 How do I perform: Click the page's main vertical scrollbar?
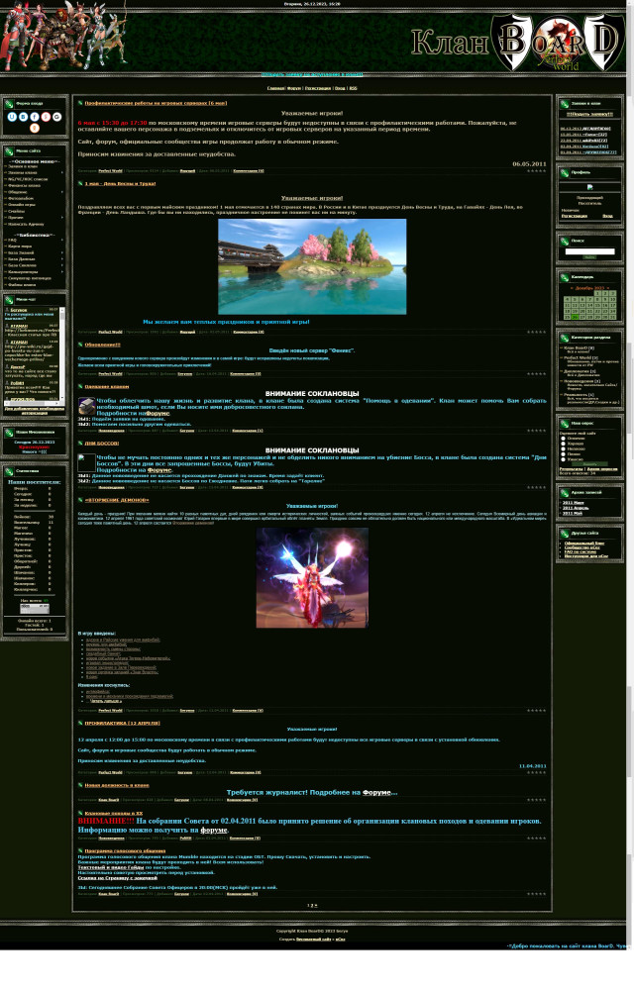coord(630,473)
